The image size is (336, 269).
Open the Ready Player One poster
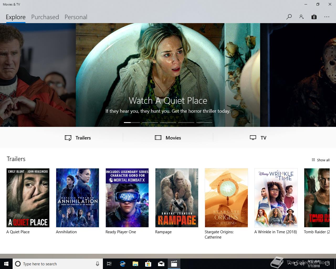click(127, 198)
